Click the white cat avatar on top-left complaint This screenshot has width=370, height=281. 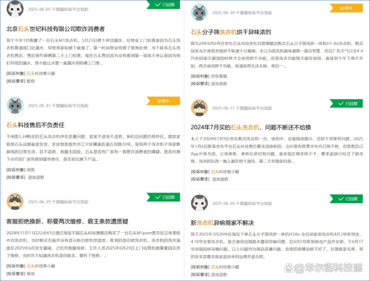[x=14, y=9]
